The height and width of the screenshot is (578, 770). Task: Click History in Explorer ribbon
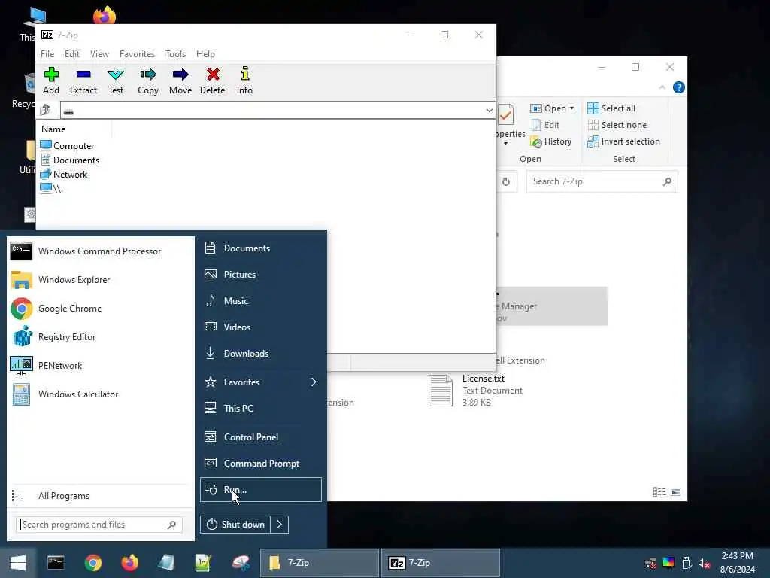[x=551, y=141]
